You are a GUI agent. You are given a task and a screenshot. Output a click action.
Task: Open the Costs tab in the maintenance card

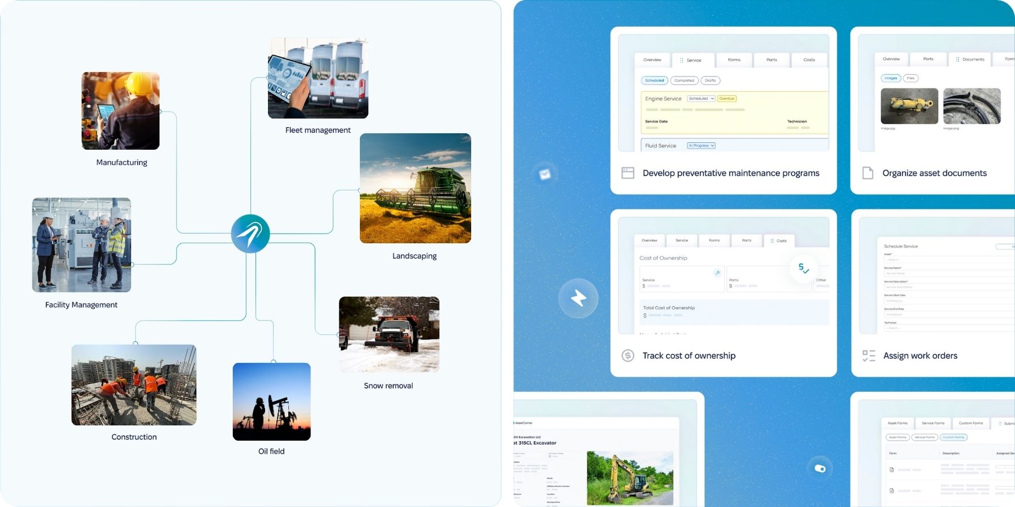(809, 60)
